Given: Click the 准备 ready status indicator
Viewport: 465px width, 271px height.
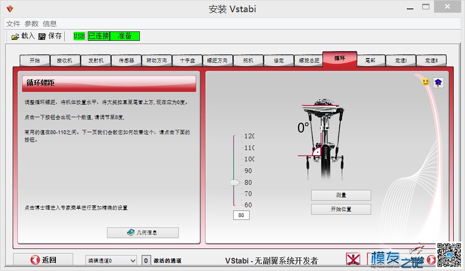Looking at the screenshot, I should 124,36.
